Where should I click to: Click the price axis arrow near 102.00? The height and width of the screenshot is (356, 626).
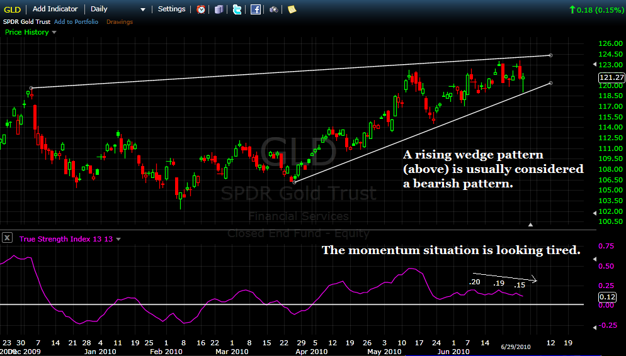(595, 213)
